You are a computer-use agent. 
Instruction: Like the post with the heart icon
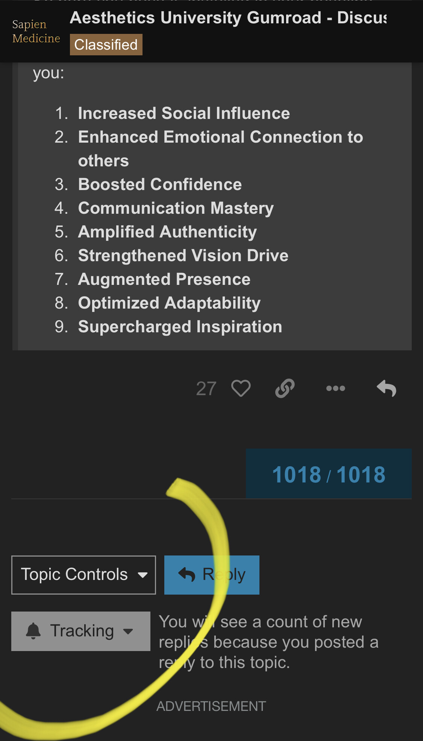[241, 388]
